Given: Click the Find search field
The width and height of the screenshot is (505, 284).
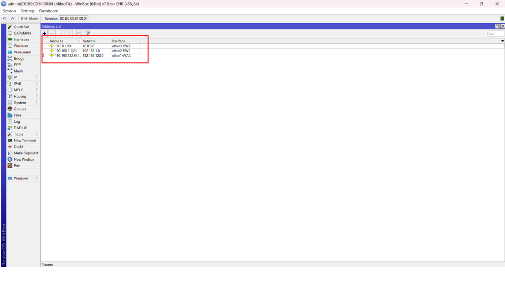Looking at the screenshot, I should pos(494,34).
